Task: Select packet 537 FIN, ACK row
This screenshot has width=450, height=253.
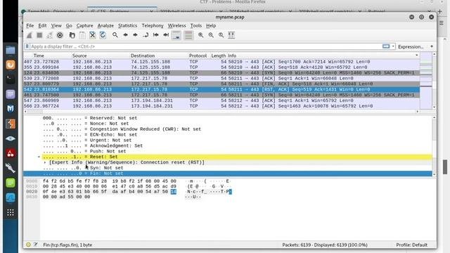Action: 221,84
